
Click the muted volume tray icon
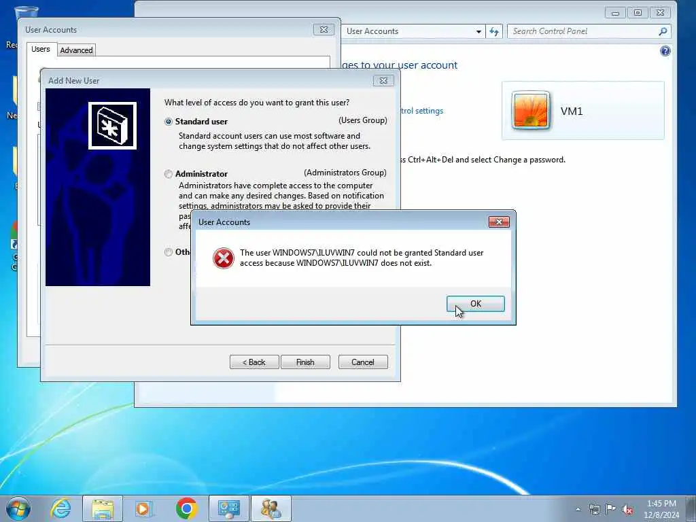pyautogui.click(x=627, y=510)
